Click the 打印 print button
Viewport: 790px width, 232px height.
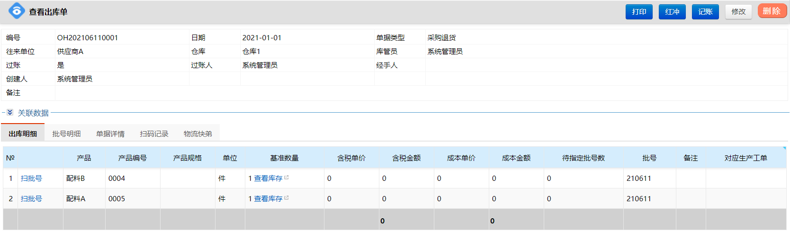pos(639,12)
